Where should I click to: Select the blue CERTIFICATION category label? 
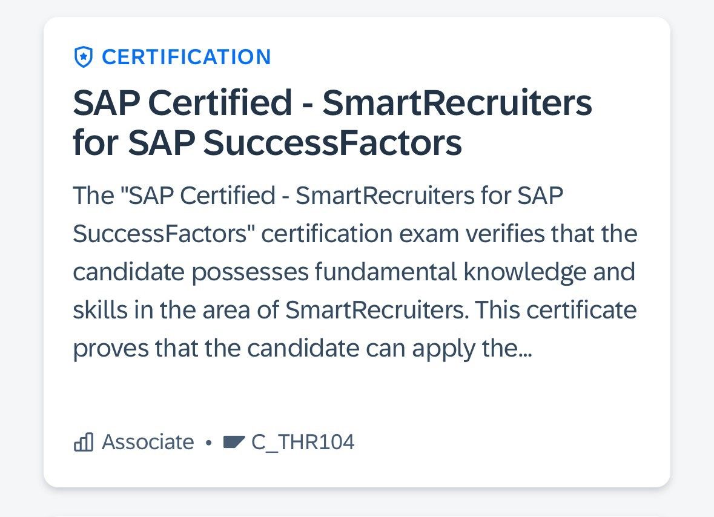(187, 58)
